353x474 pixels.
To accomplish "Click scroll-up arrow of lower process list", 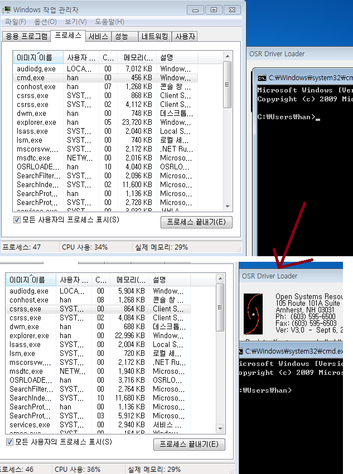I will coord(220,278).
